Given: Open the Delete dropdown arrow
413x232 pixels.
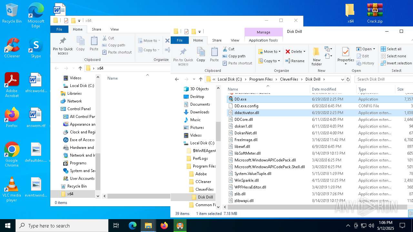Looking at the screenshot, I should click(304, 52).
